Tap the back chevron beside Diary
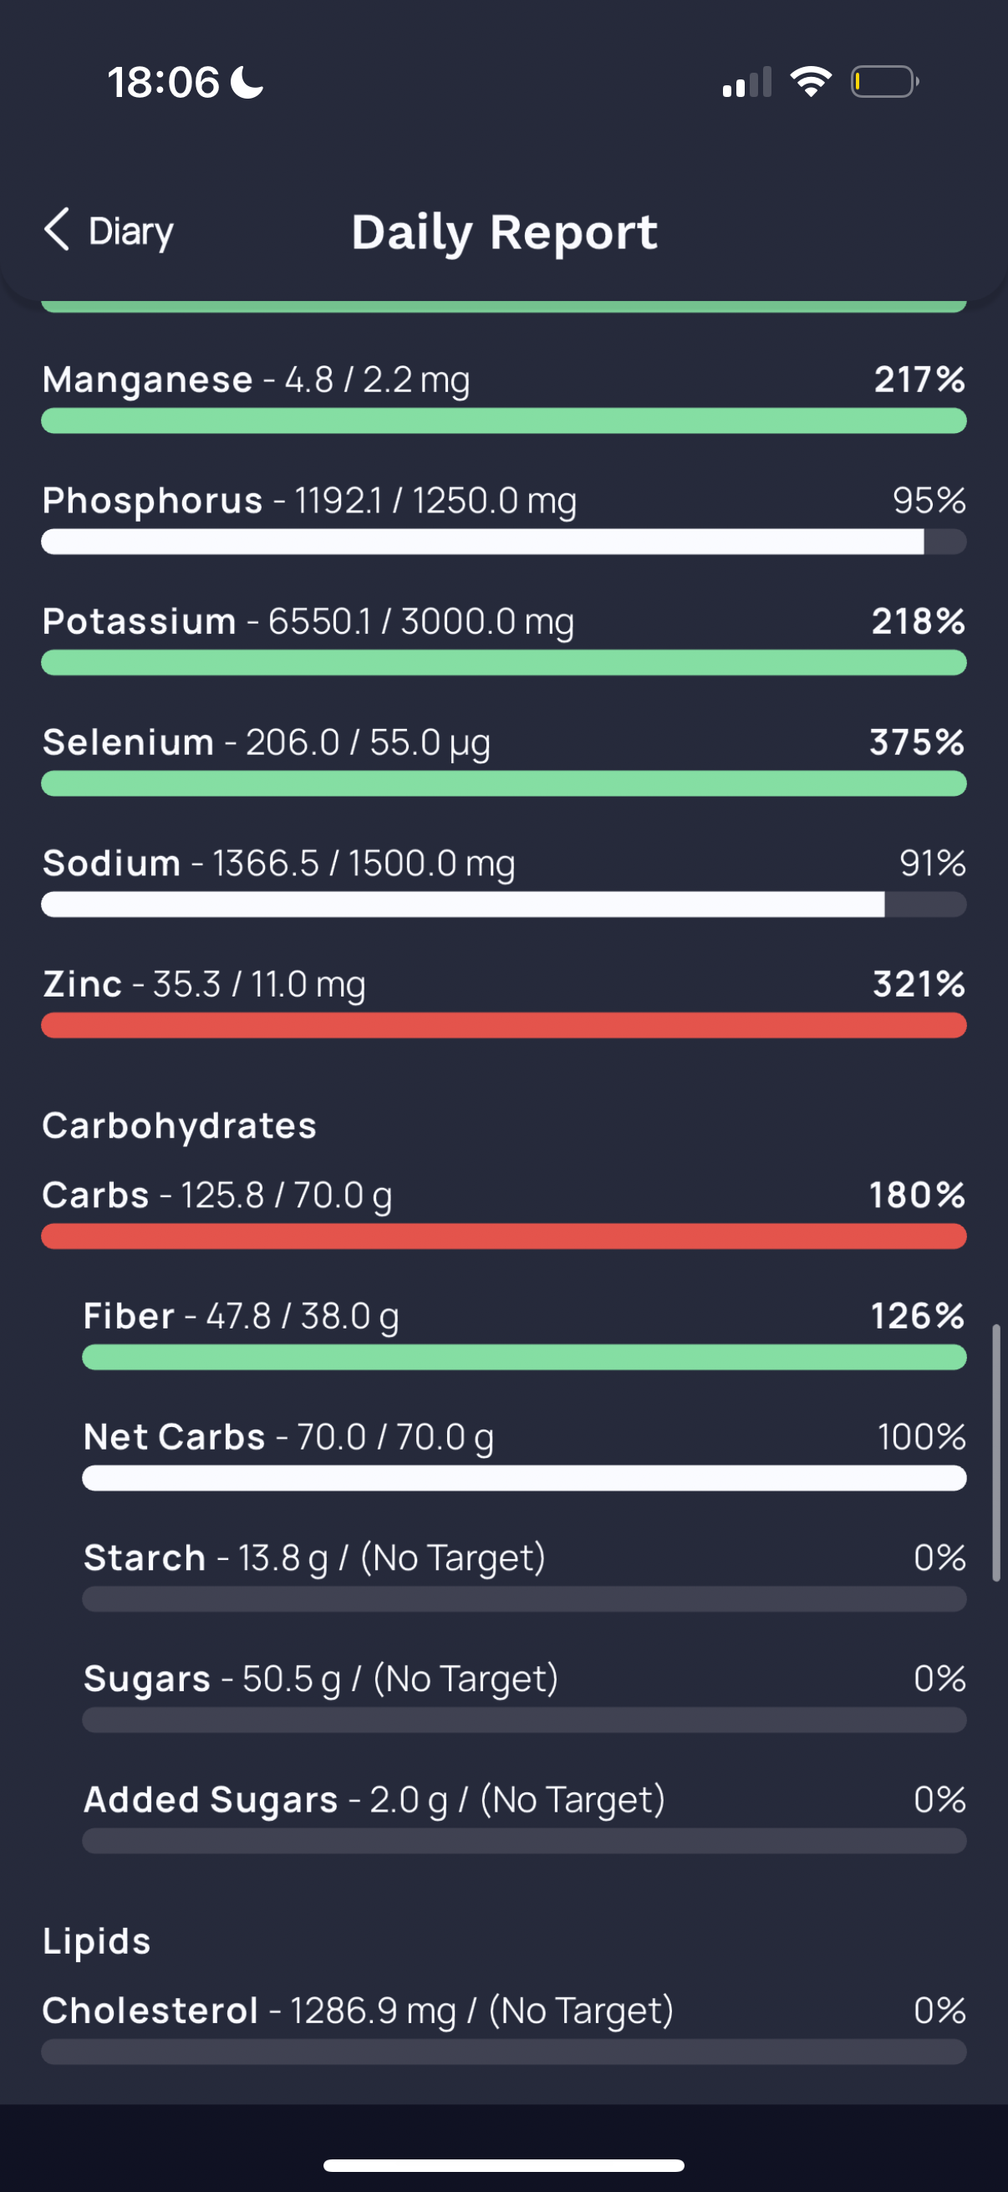The width and height of the screenshot is (1008, 2192). tap(57, 230)
